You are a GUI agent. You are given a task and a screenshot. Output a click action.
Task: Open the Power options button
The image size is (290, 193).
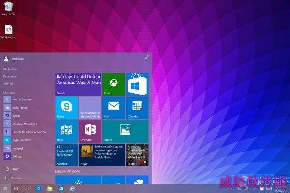pyautogui.click(x=12, y=169)
